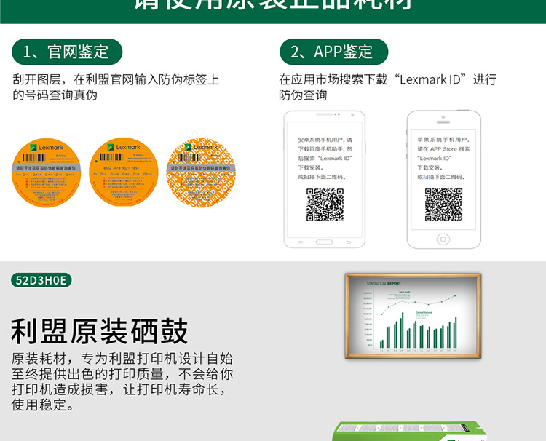
Task: Click the 安卓系统手机用户 instruction text
Action: click(x=325, y=158)
